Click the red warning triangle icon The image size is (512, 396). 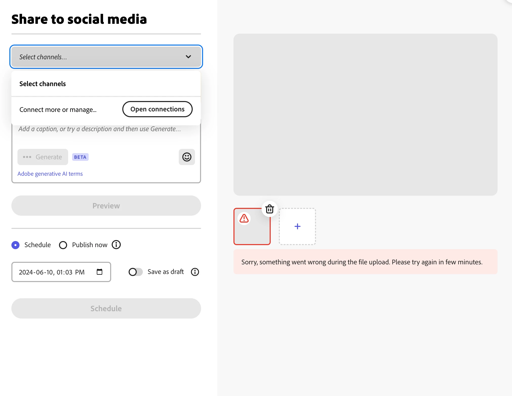[x=244, y=218]
